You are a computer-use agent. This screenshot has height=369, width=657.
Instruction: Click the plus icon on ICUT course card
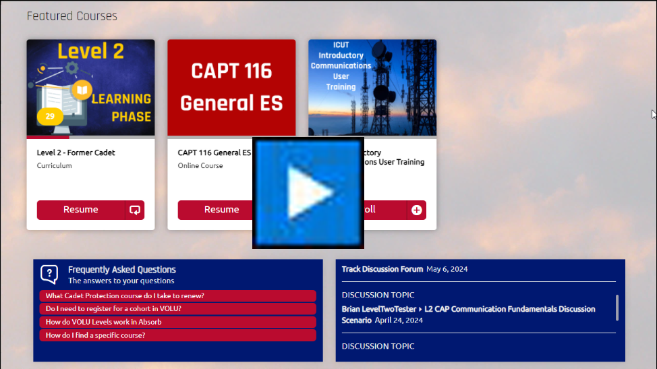pos(417,210)
